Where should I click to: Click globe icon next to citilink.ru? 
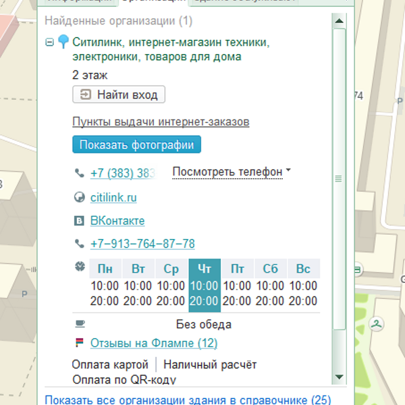79,197
